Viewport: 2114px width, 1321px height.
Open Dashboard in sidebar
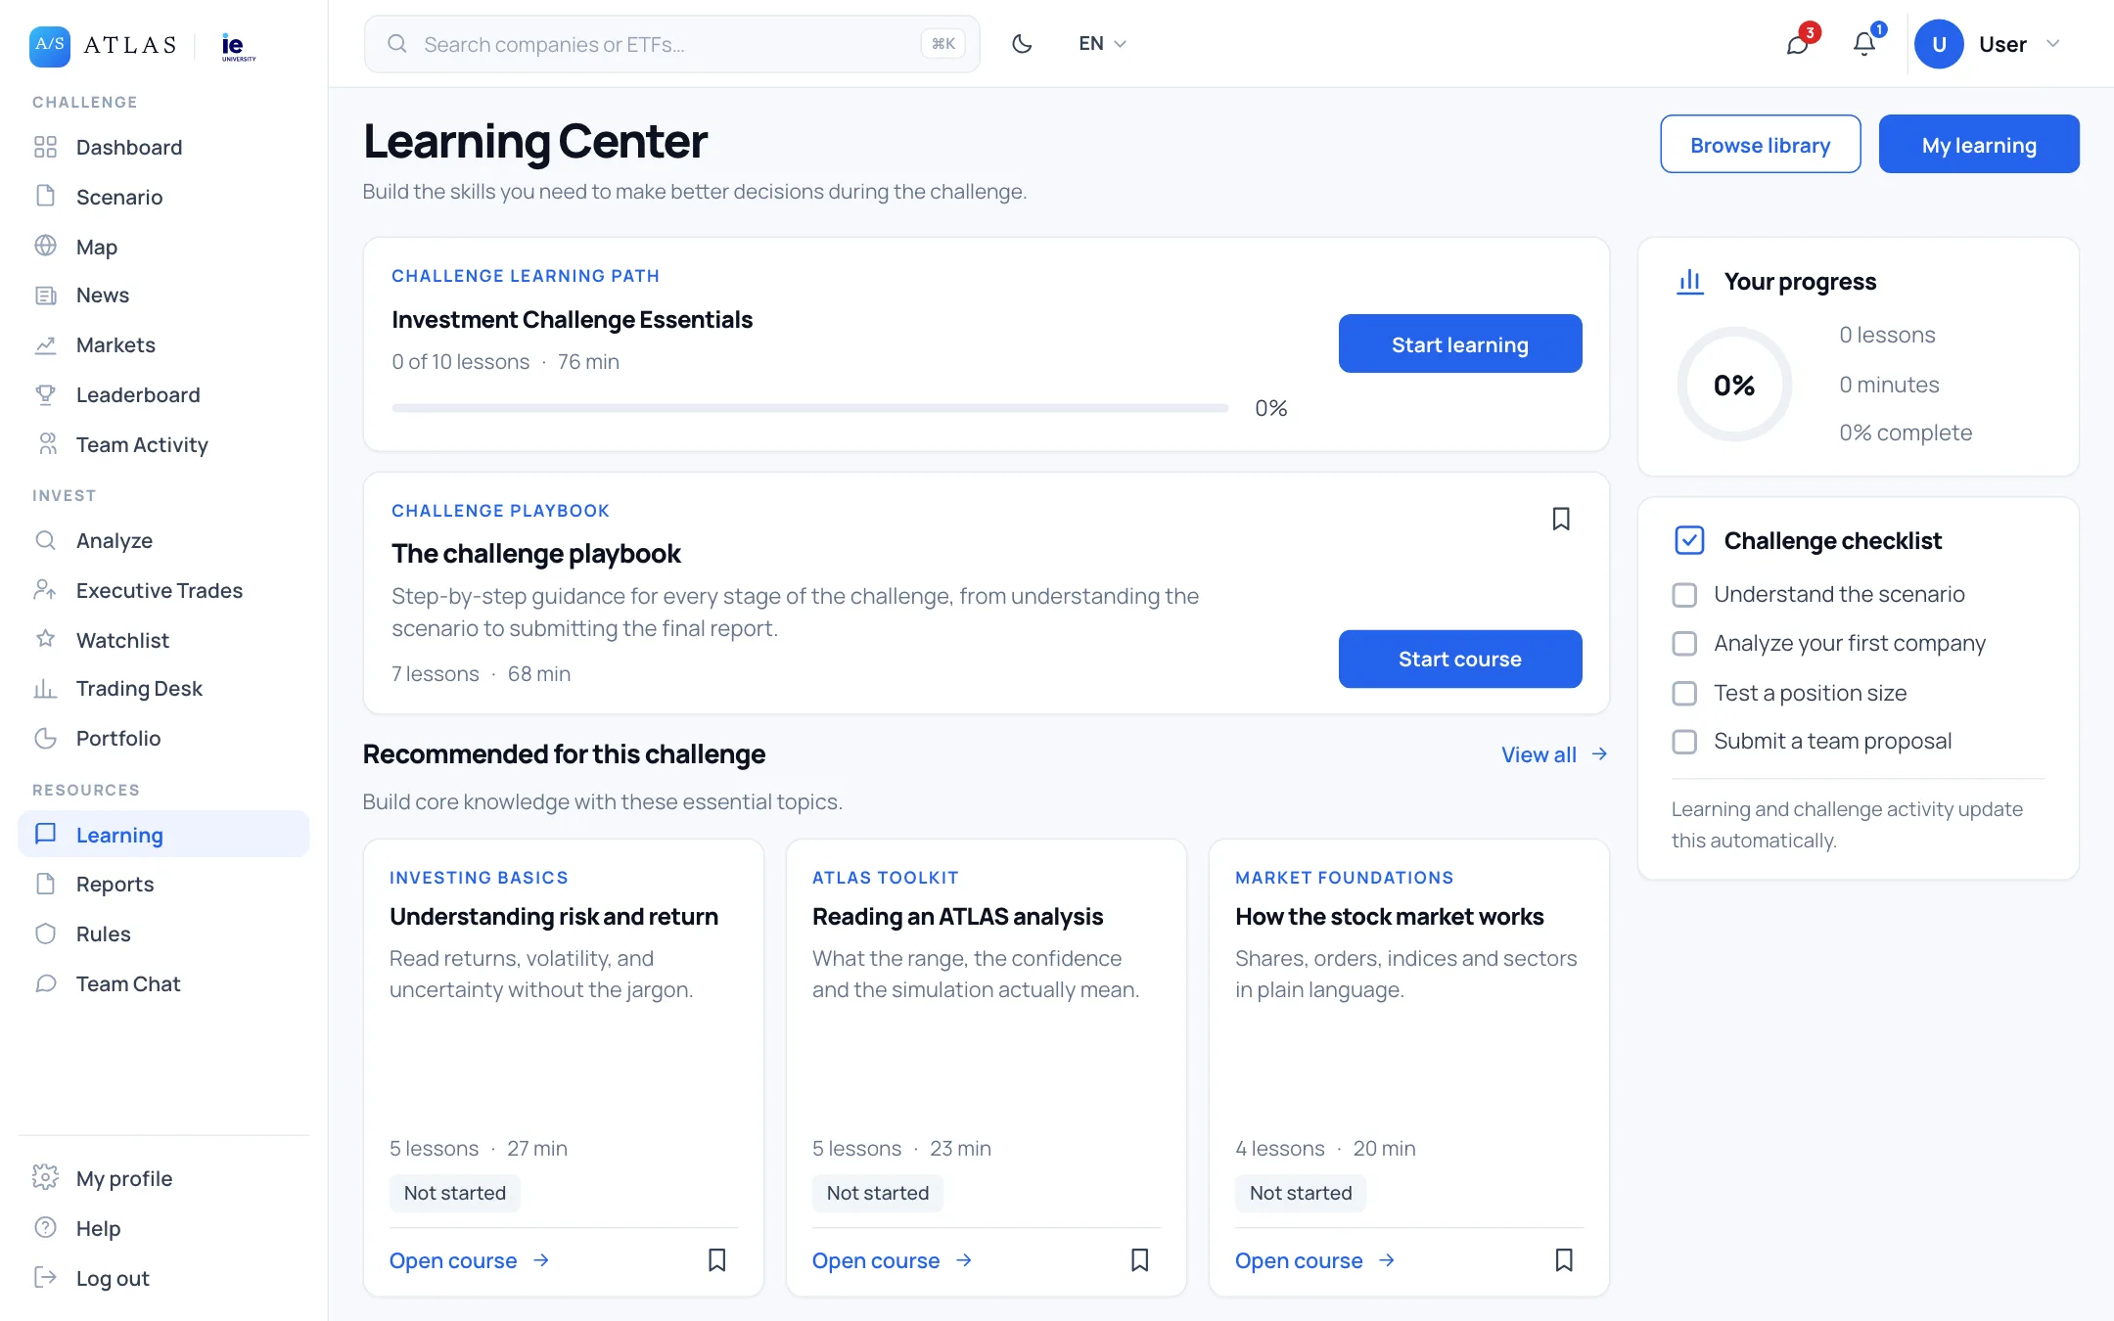pyautogui.click(x=163, y=147)
